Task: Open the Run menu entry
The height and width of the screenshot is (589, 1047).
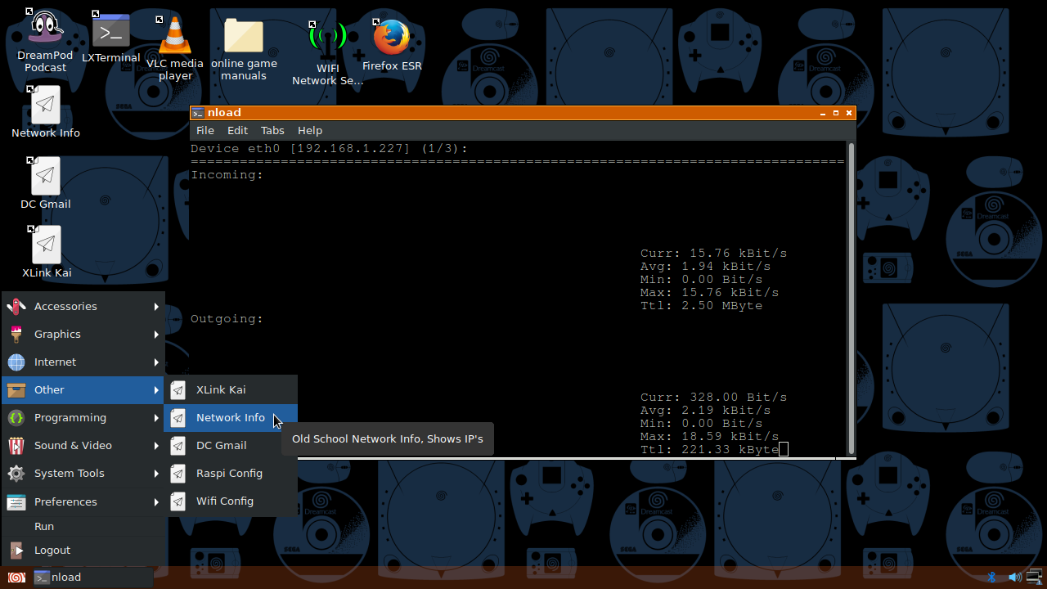Action: [x=83, y=527]
